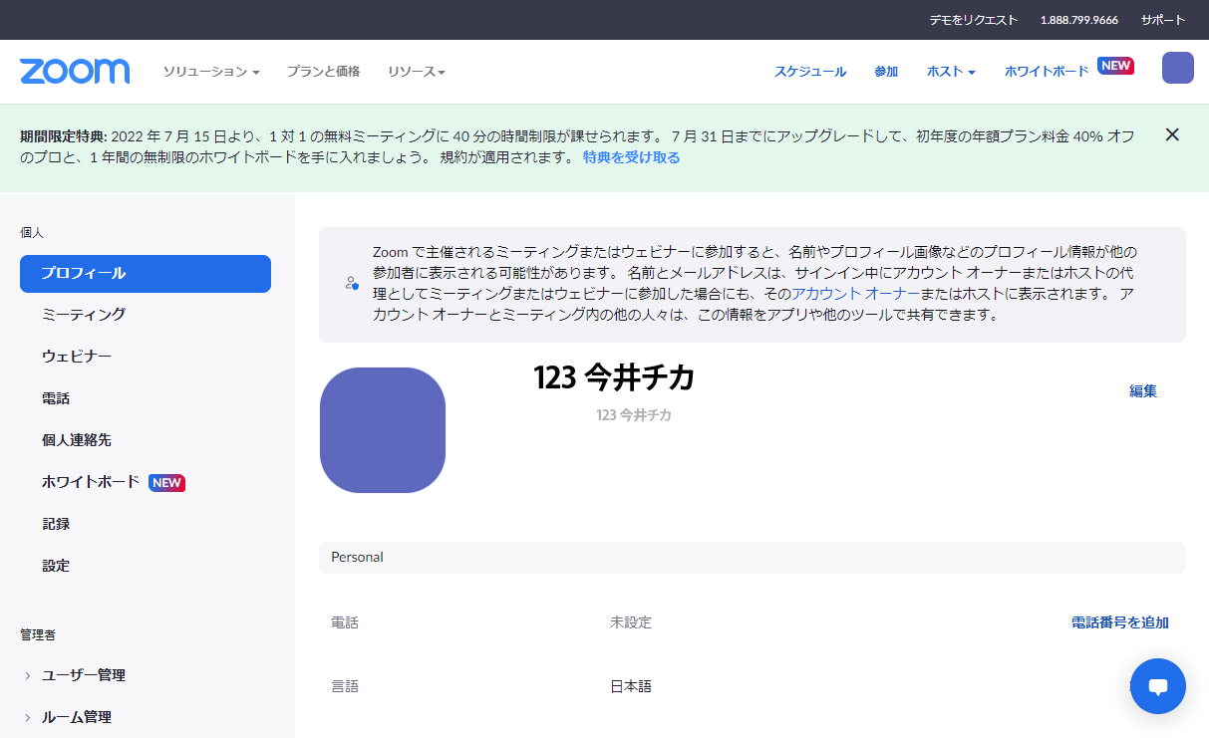This screenshot has width=1209, height=738.
Task: Expand the リソース dropdown menu
Action: tap(416, 72)
